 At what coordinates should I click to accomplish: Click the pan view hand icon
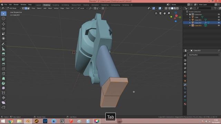pyautogui.click(x=165, y=13)
